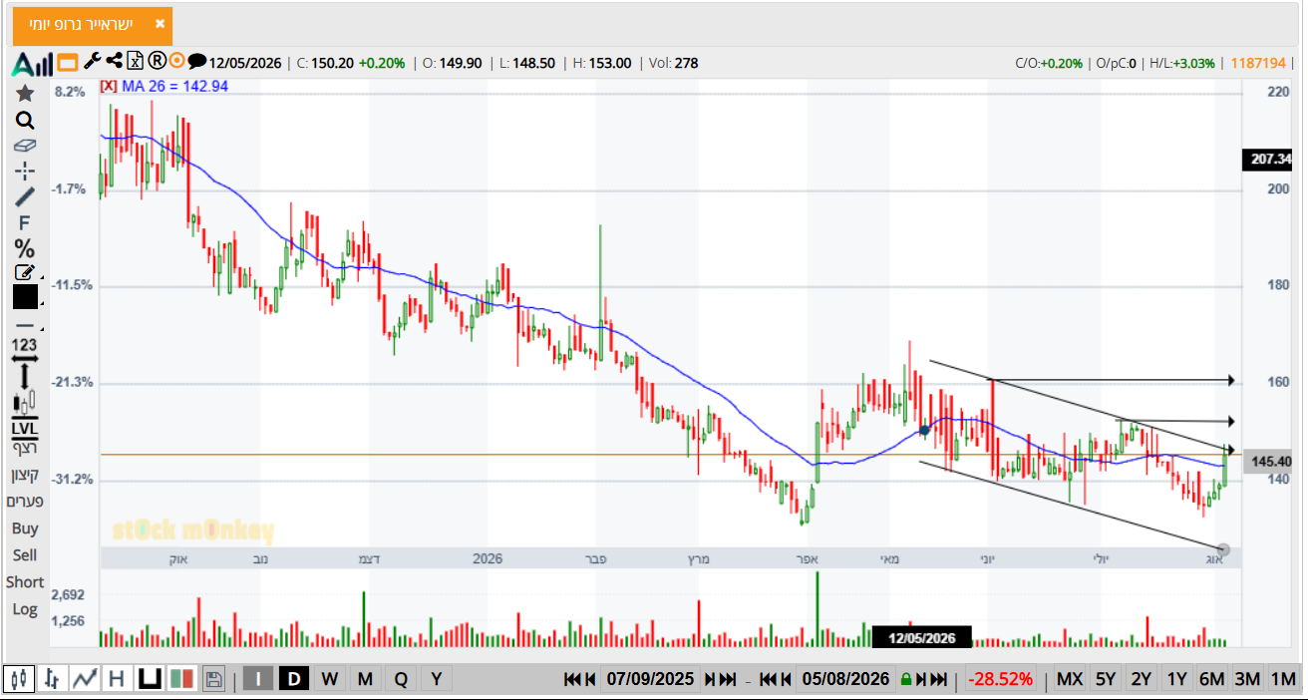Select the Y yearly interval

point(437,679)
